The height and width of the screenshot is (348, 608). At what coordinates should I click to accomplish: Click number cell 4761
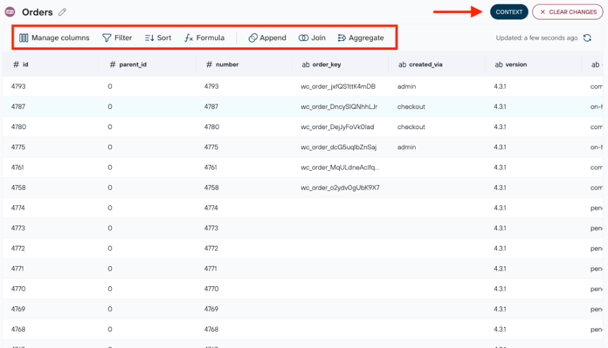[210, 168]
